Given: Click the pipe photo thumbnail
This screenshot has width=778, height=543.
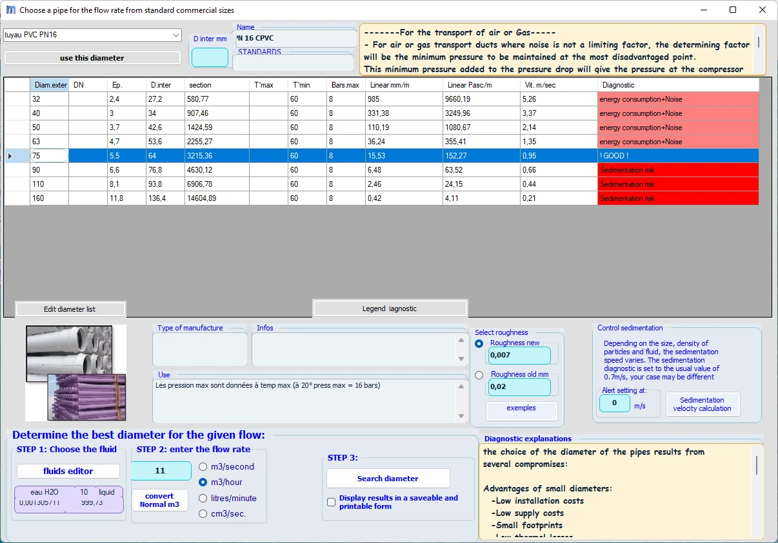Looking at the screenshot, I should click(x=76, y=373).
